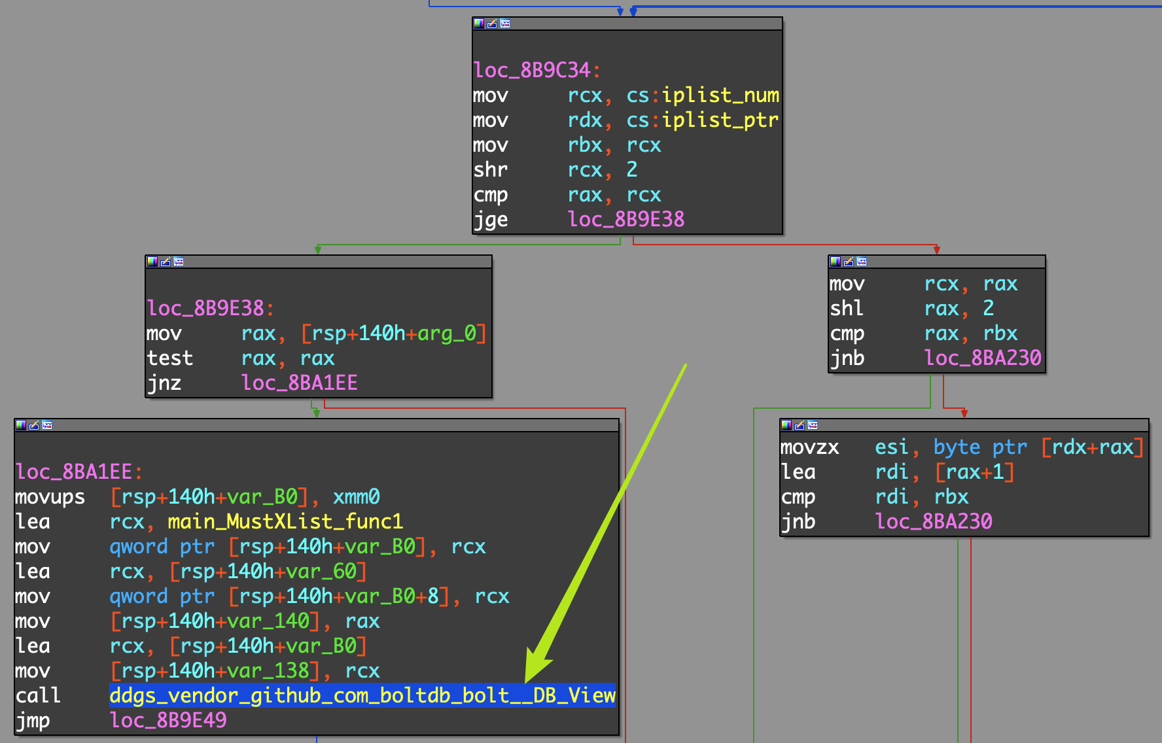This screenshot has height=743, width=1162.
Task: Select the 'test rax, rax' line
Action: [241, 358]
